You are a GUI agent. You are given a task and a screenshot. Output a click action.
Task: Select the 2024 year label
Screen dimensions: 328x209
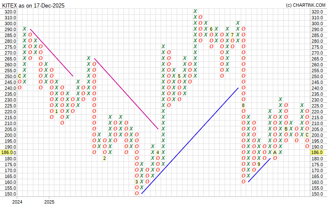(17, 202)
